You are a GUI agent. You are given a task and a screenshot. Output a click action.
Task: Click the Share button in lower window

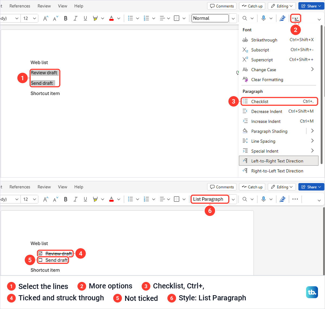311,187
